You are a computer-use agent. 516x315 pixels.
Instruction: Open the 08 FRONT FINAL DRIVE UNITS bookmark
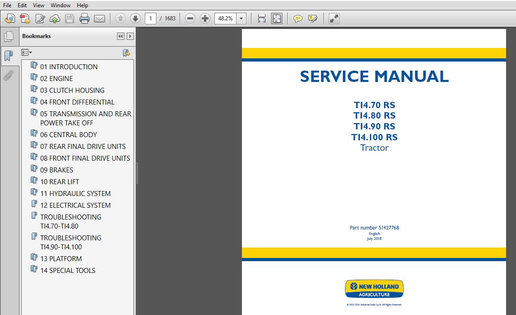point(85,158)
